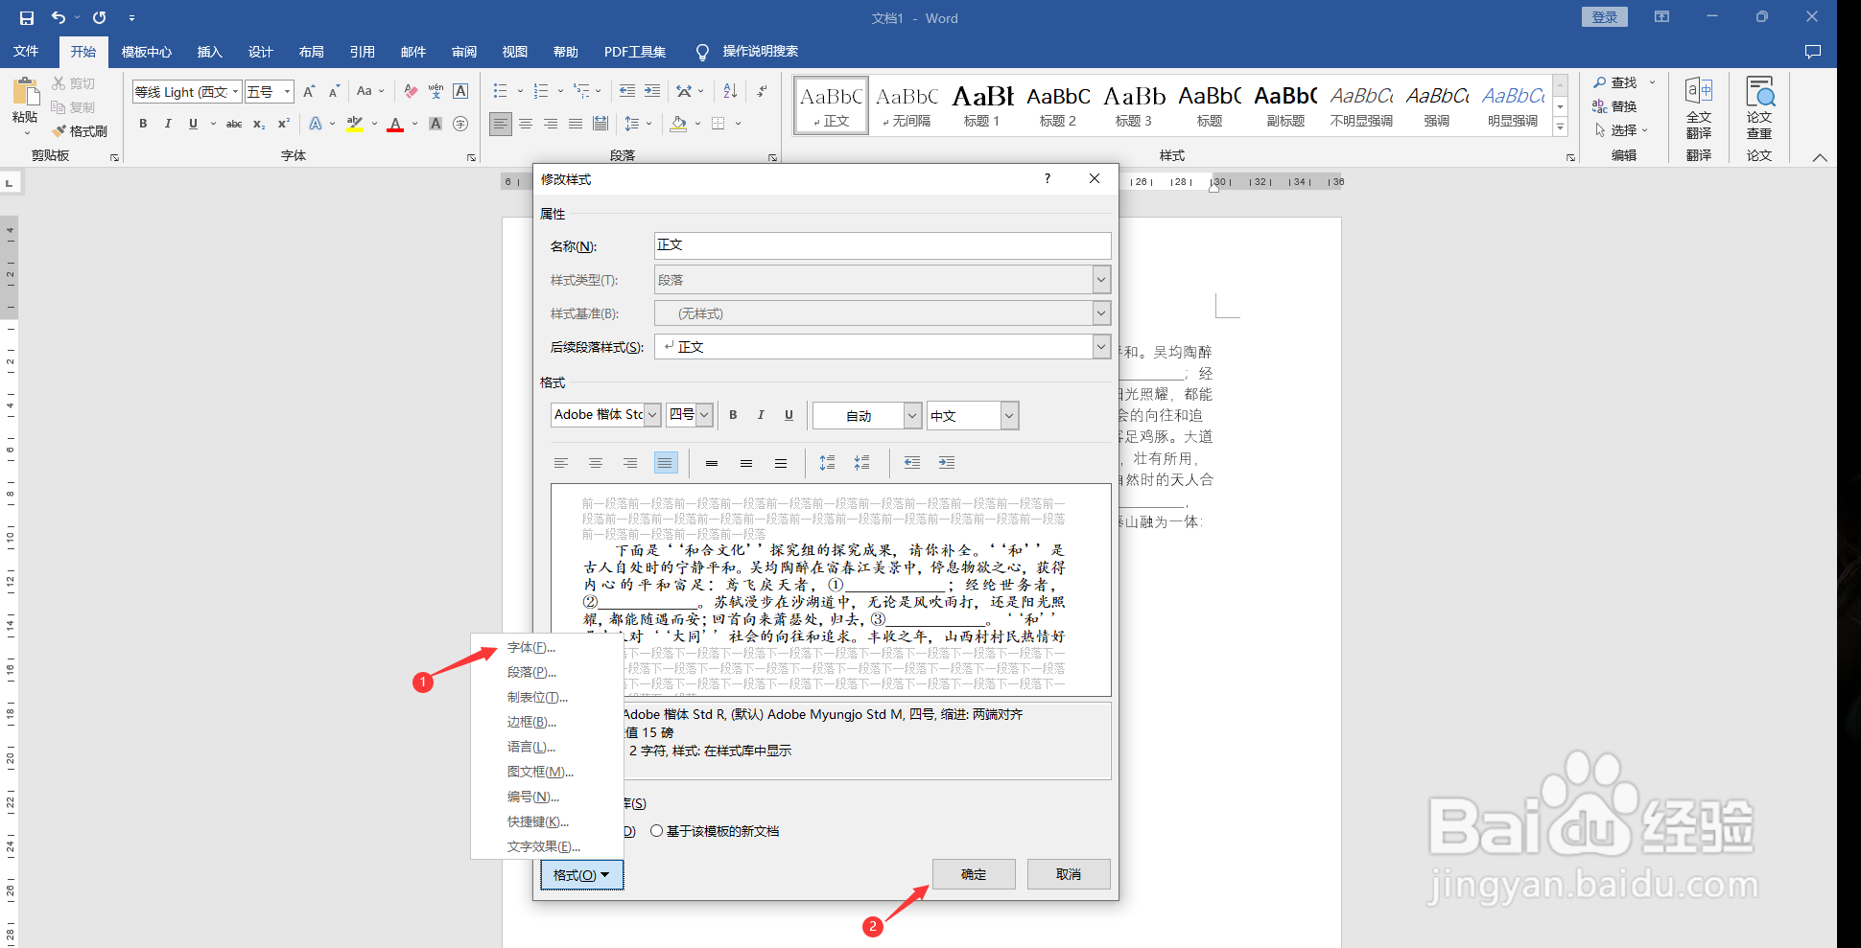Select 基于该模板的新文档 radio button
The image size is (1861, 948).
[x=656, y=831]
